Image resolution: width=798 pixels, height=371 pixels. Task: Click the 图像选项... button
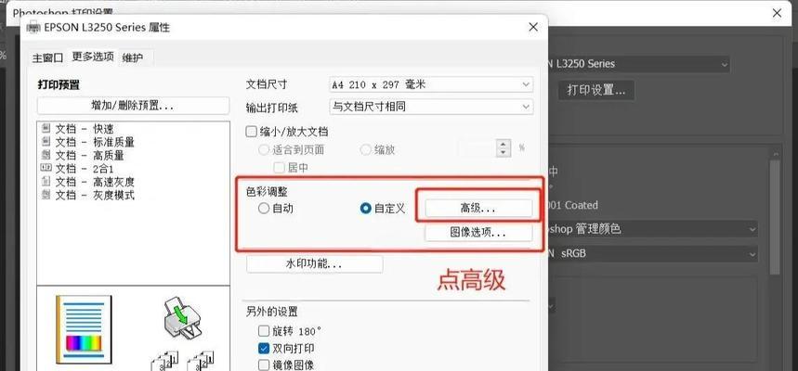[478, 233]
